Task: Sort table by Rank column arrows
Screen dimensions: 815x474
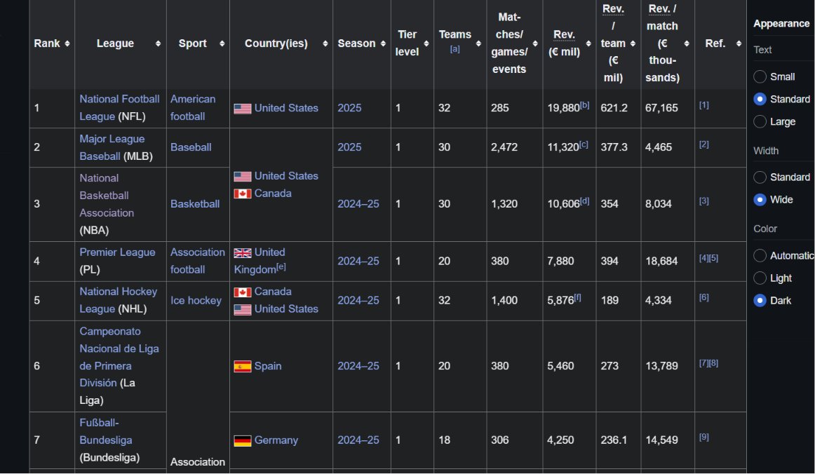Action: coord(67,43)
